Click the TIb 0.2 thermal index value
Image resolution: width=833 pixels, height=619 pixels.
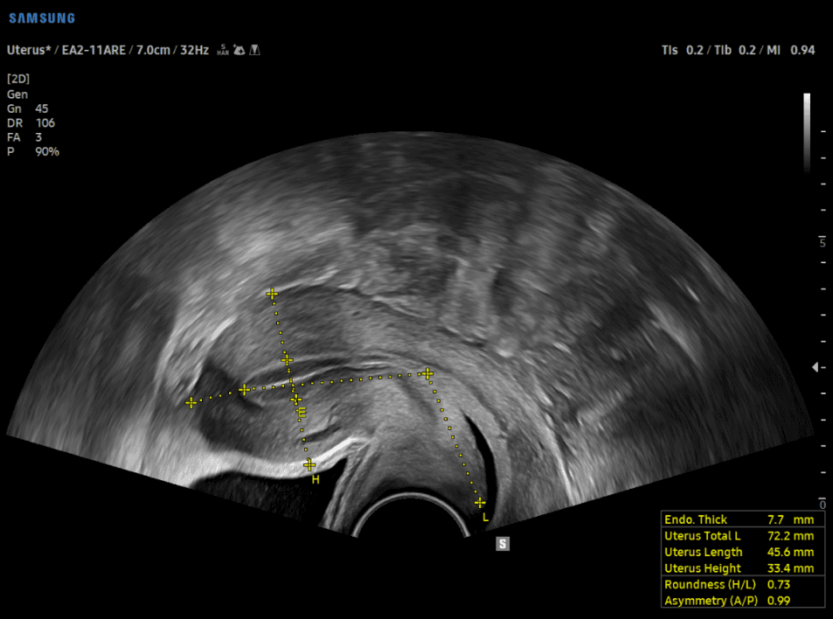click(735, 50)
